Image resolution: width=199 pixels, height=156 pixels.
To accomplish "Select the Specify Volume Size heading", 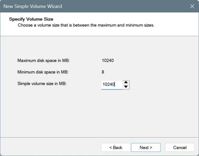I will (31, 19).
